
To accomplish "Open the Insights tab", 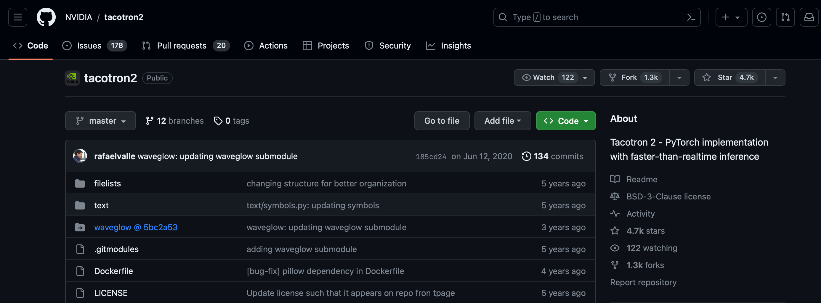I will click(x=448, y=46).
